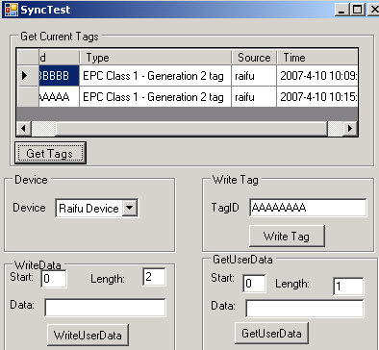Click the 2007-4-10 10:09 time cell
The width and height of the screenshot is (379, 350).
[317, 76]
